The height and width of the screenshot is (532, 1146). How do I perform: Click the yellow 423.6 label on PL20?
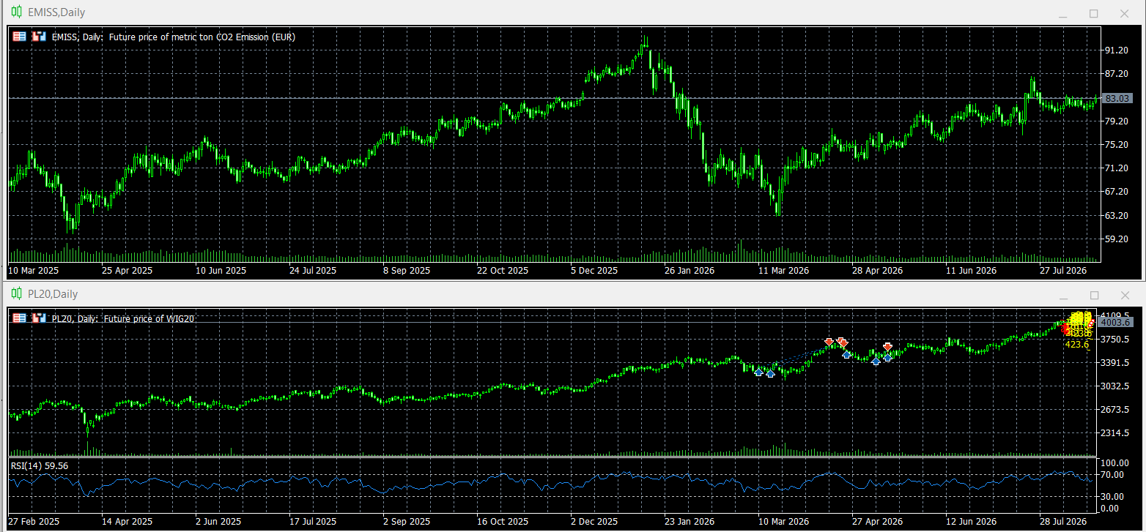tap(1076, 345)
